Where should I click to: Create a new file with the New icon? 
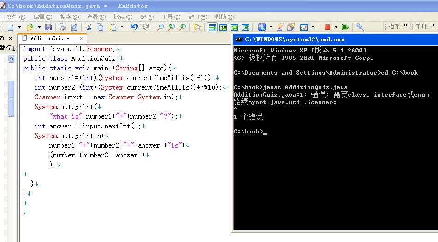tap(11, 27)
